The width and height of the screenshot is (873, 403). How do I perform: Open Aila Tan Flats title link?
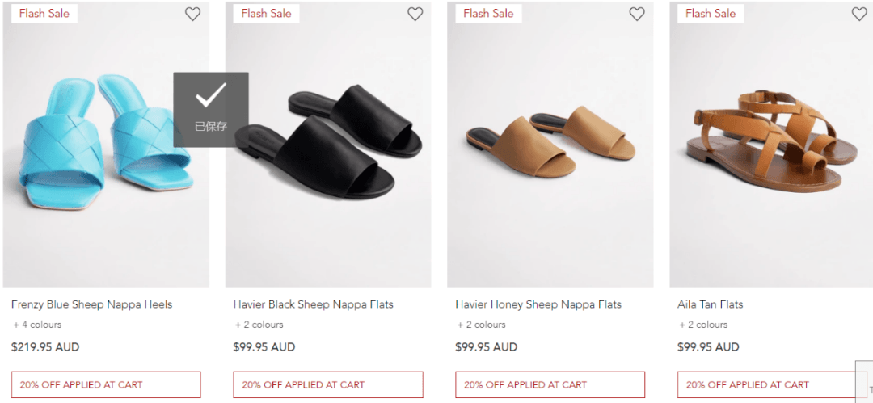[711, 304]
